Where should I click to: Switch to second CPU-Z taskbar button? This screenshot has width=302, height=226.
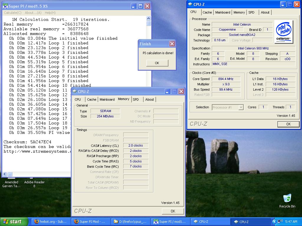250,222
